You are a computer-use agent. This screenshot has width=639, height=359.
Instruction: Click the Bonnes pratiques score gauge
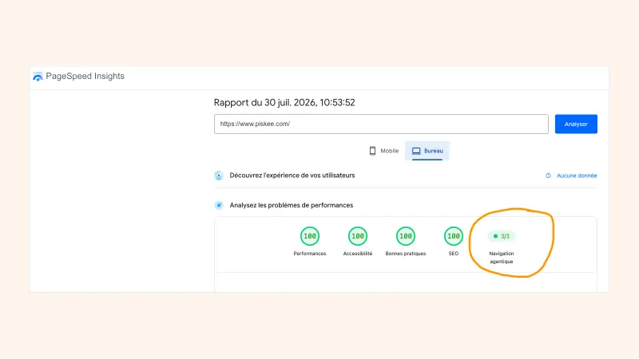point(406,236)
